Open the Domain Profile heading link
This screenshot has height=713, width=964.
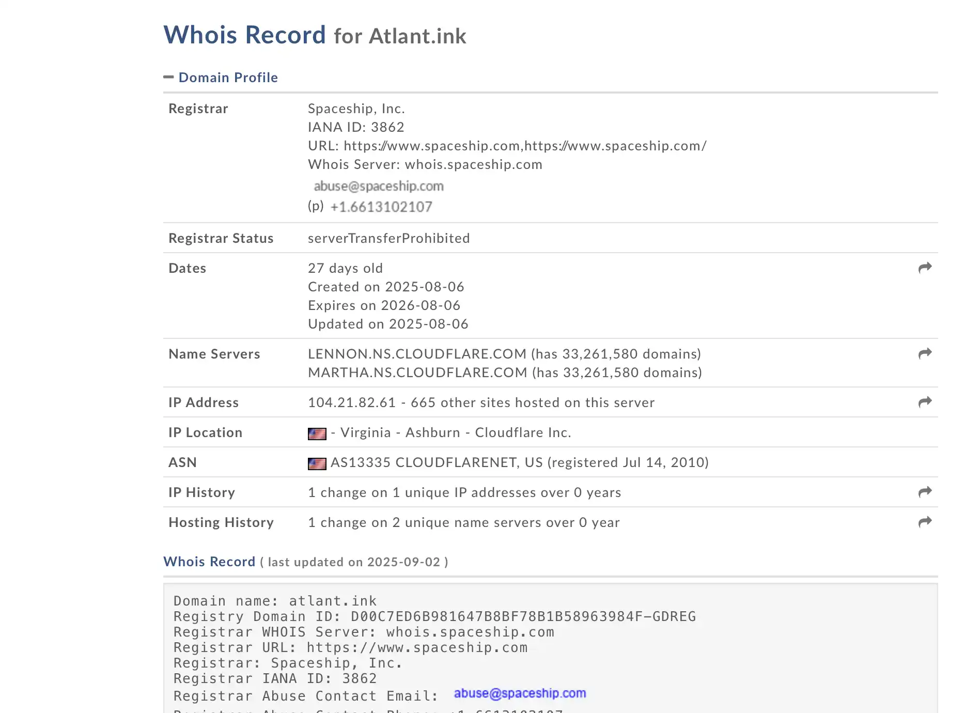coord(228,78)
